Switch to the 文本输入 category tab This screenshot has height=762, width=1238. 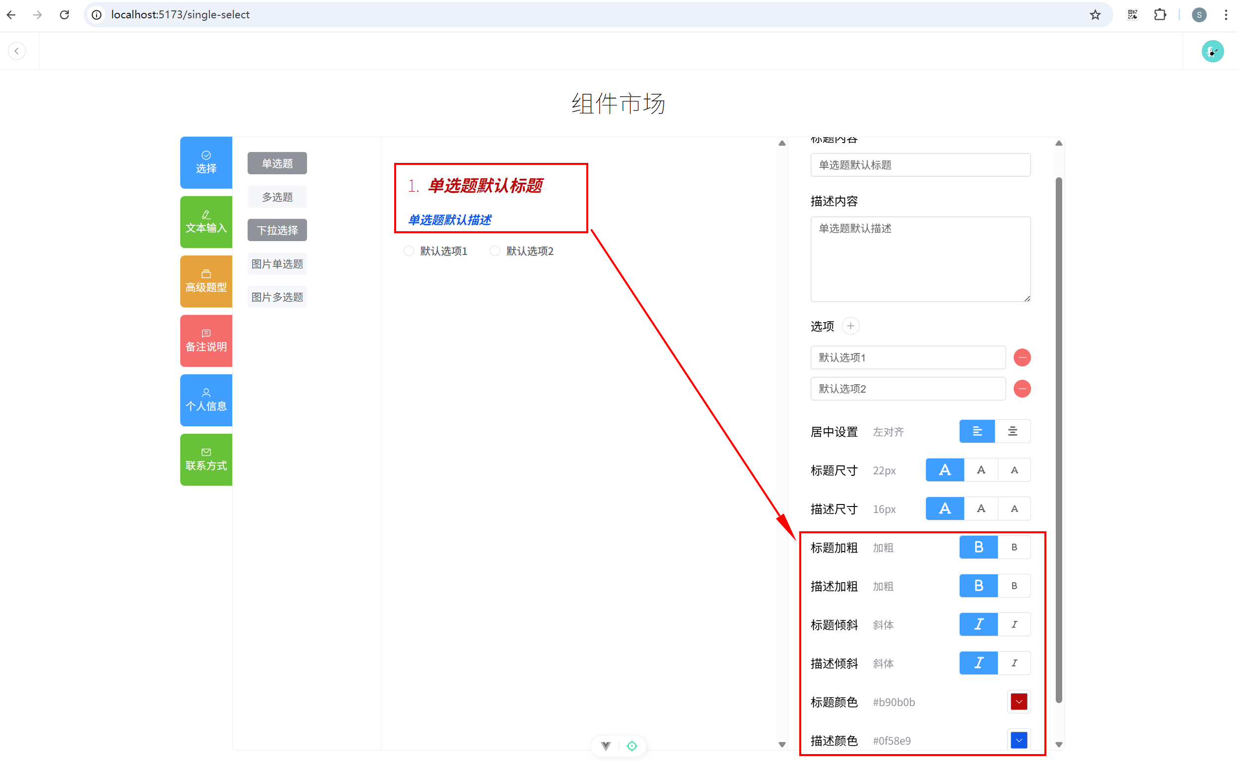[206, 222]
